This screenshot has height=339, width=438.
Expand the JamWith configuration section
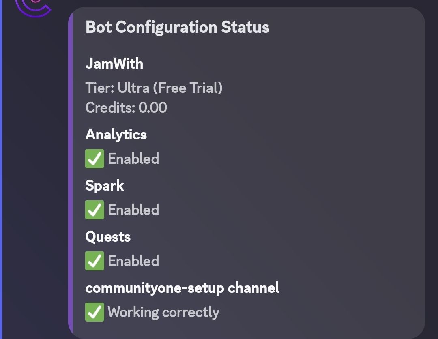point(114,63)
